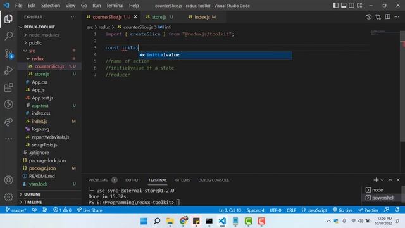405x228 pixels.
Task: Start a Live Share session
Action: [90, 210]
